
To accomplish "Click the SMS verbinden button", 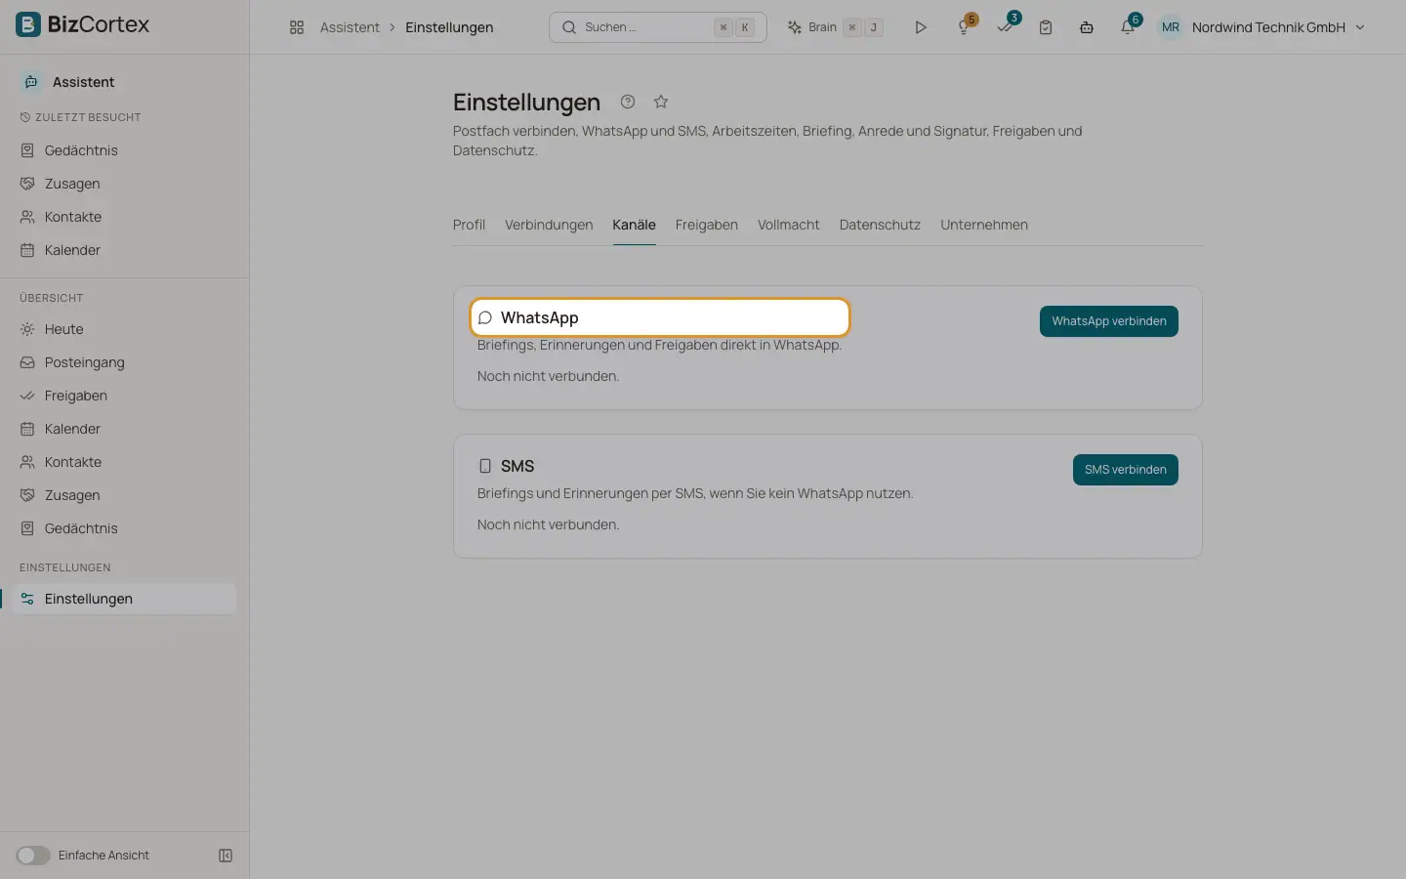I will click(x=1126, y=470).
